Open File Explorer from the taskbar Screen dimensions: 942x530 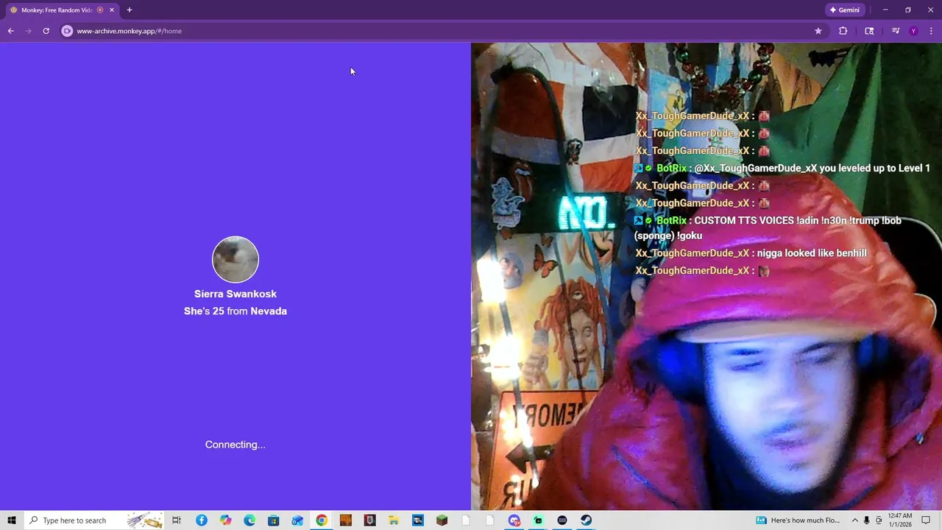pos(394,520)
